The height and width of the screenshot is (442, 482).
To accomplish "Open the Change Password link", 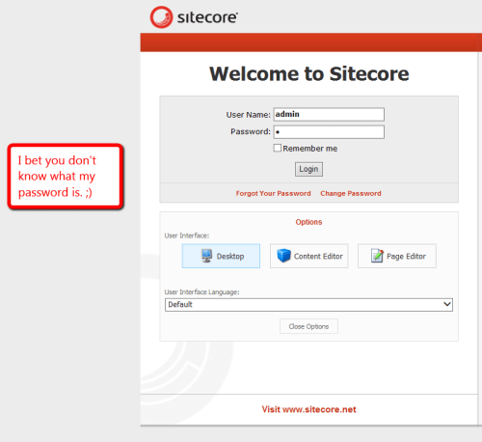I will pos(351,193).
